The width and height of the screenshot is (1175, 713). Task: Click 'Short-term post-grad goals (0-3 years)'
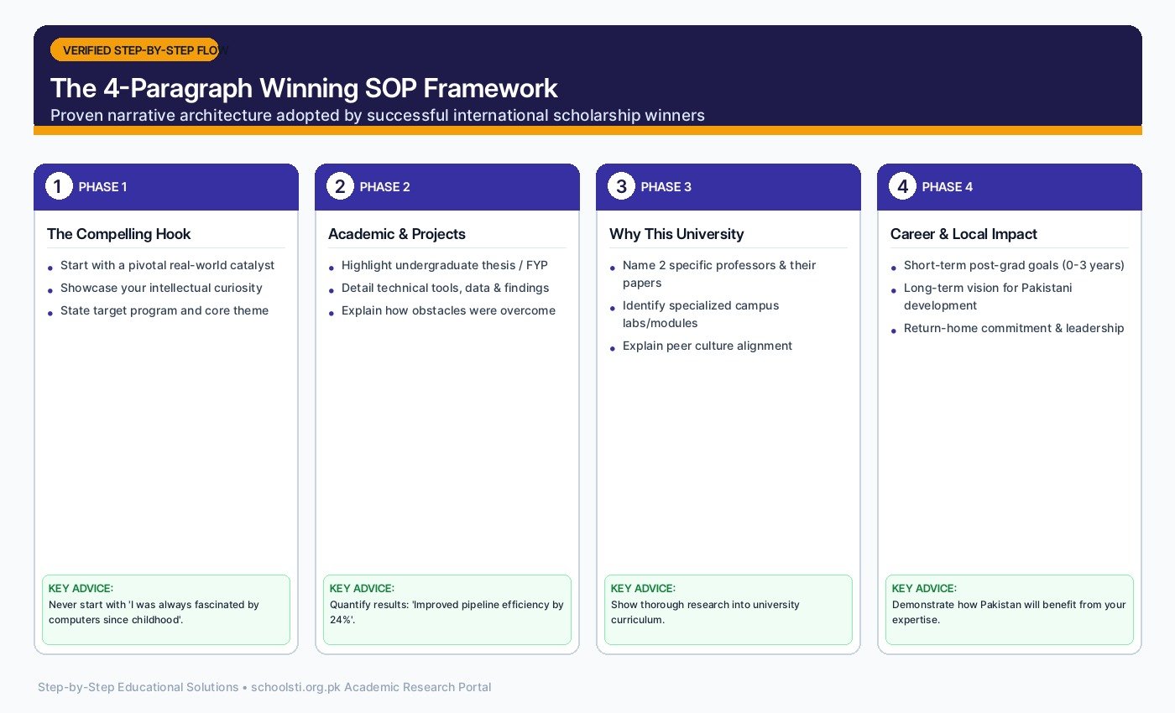[1014, 265]
